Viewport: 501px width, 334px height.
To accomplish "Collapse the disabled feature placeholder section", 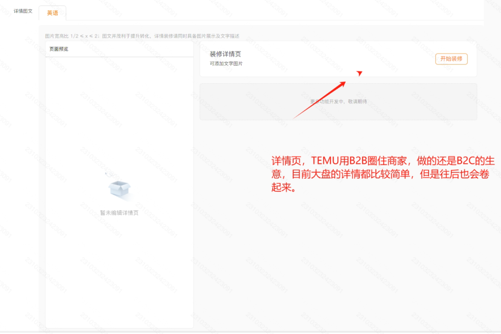I will click(338, 101).
